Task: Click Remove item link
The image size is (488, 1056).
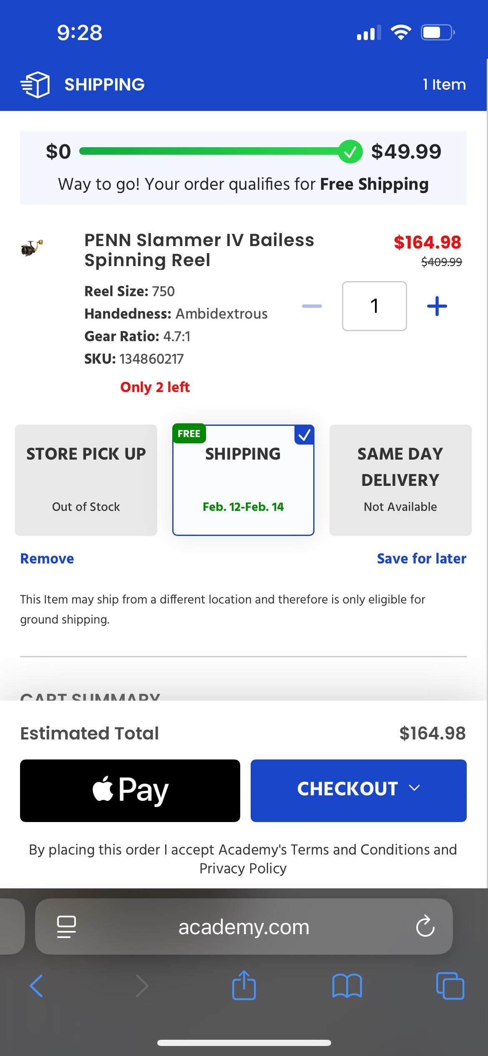Action: [47, 558]
